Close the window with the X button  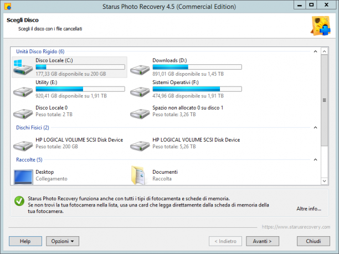click(326, 5)
